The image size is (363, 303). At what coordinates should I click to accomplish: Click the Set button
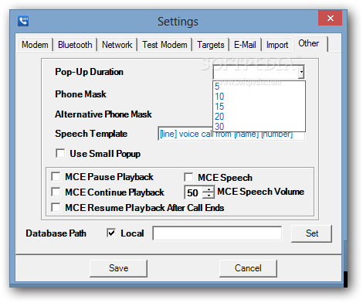tap(311, 233)
